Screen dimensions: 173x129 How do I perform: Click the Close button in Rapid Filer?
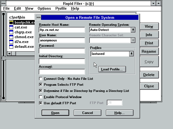click(149, 86)
